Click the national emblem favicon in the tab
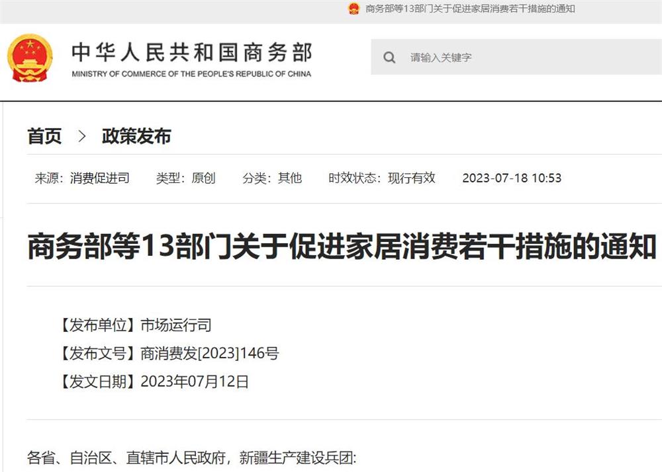Screen dimensions: 662x472 354,9
